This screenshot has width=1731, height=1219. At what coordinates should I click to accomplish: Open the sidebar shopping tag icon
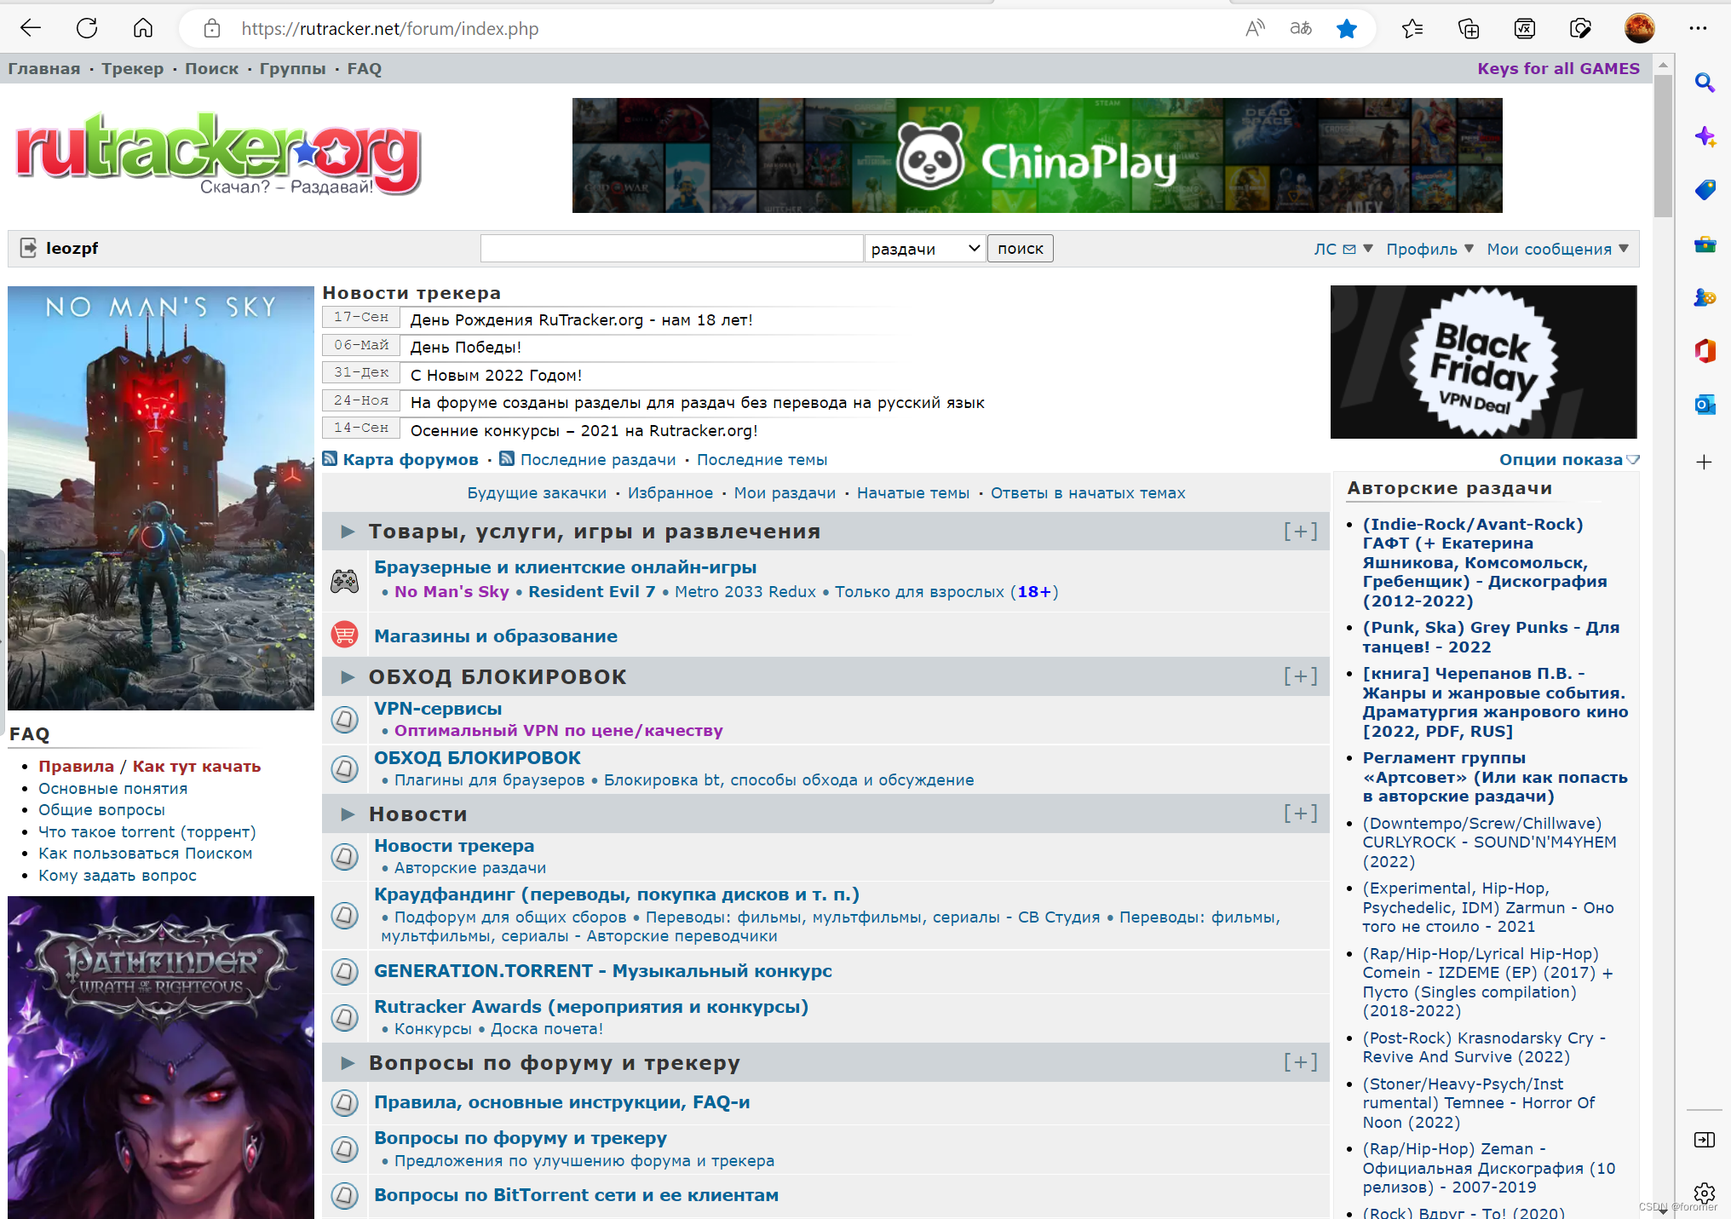click(x=1705, y=190)
